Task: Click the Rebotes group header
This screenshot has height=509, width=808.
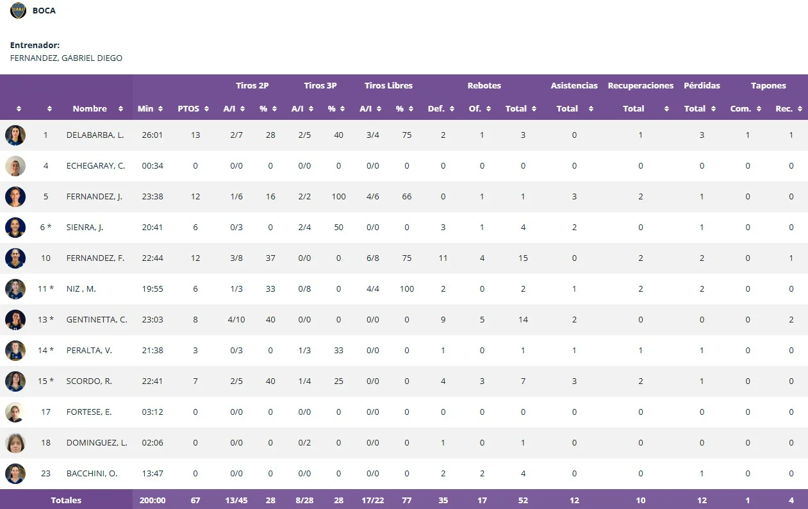Action: (x=484, y=86)
